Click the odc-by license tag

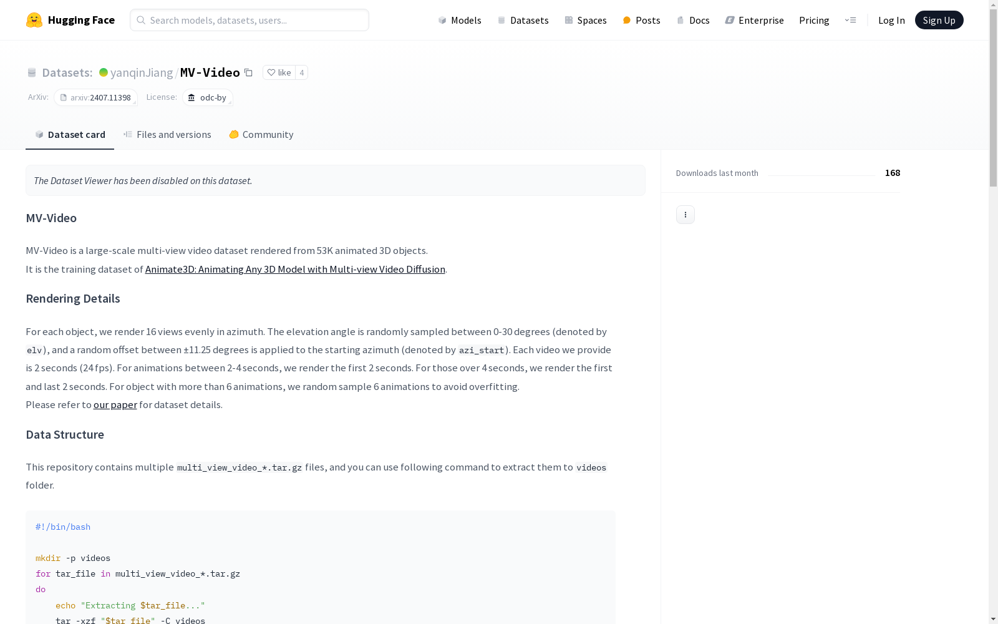tap(208, 97)
